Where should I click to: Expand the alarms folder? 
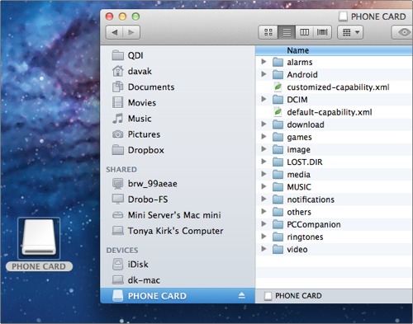pyautogui.click(x=263, y=62)
